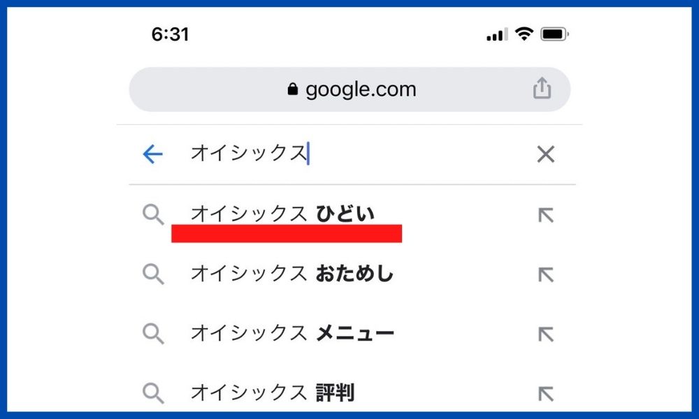Tap the battery indicator in status bar
The image size is (699, 419).
tap(554, 34)
